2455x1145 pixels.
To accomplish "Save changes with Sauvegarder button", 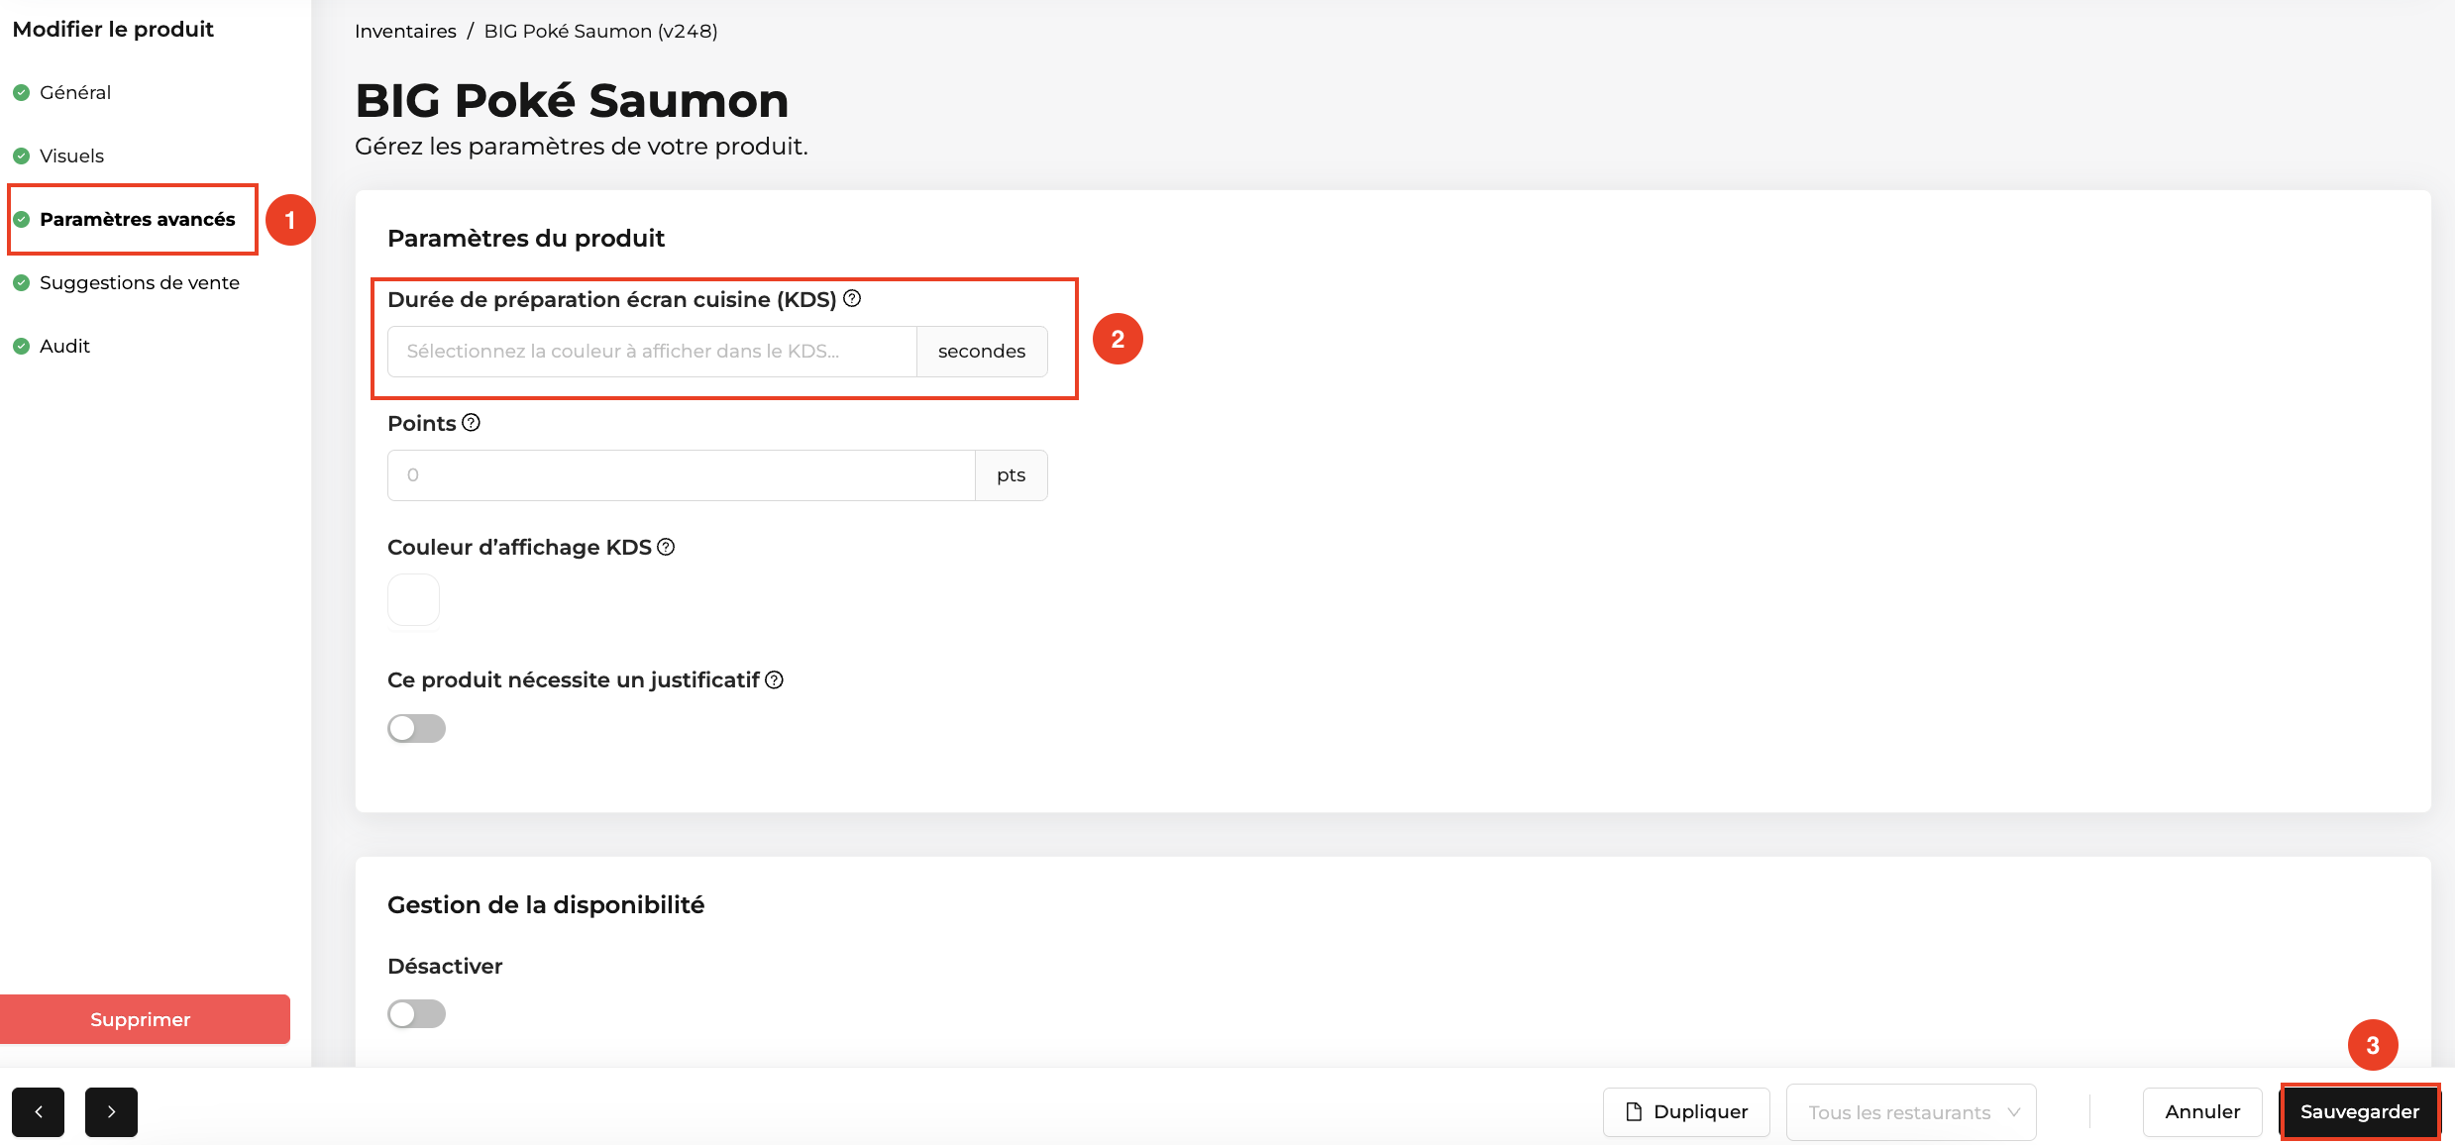I will pyautogui.click(x=2360, y=1111).
